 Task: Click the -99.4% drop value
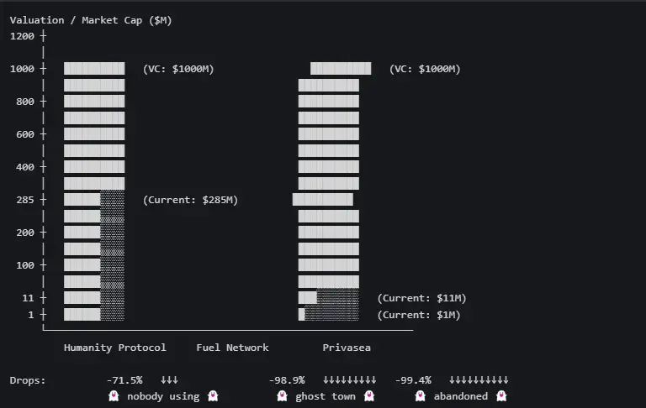(413, 380)
